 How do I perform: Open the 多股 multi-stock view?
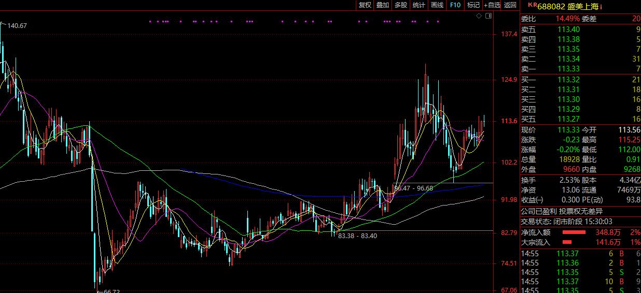point(401,5)
